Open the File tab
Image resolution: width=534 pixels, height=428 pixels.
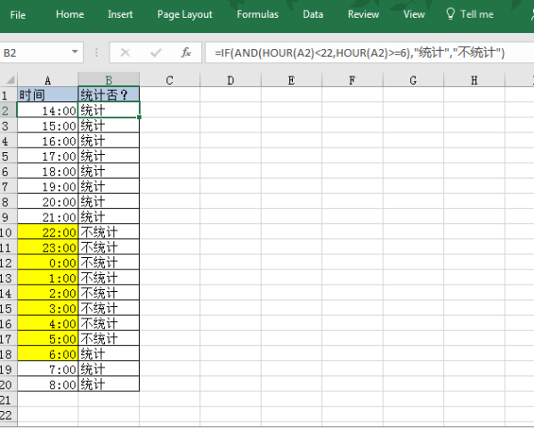click(x=18, y=14)
